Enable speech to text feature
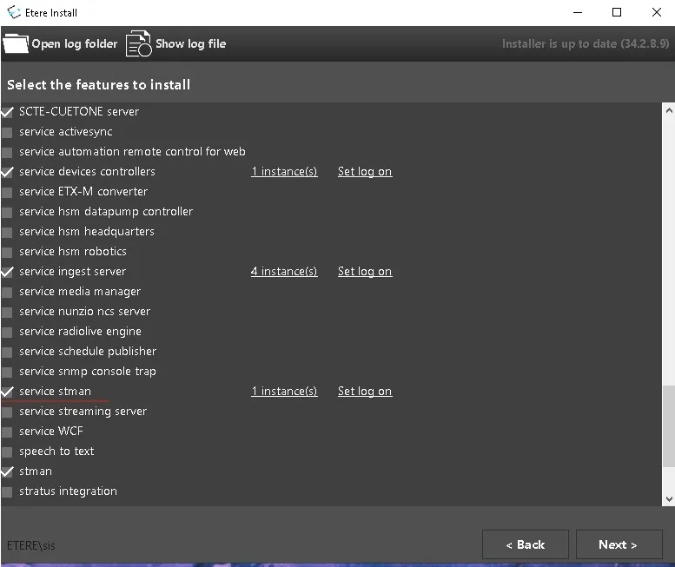Image resolution: width=675 pixels, height=567 pixels. (8, 452)
